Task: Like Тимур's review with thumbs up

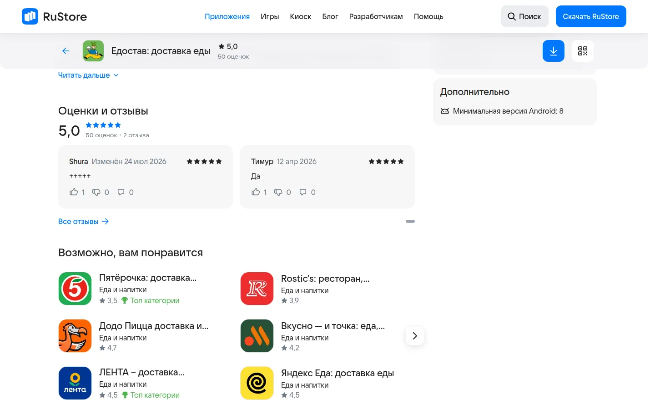Action: [256, 192]
